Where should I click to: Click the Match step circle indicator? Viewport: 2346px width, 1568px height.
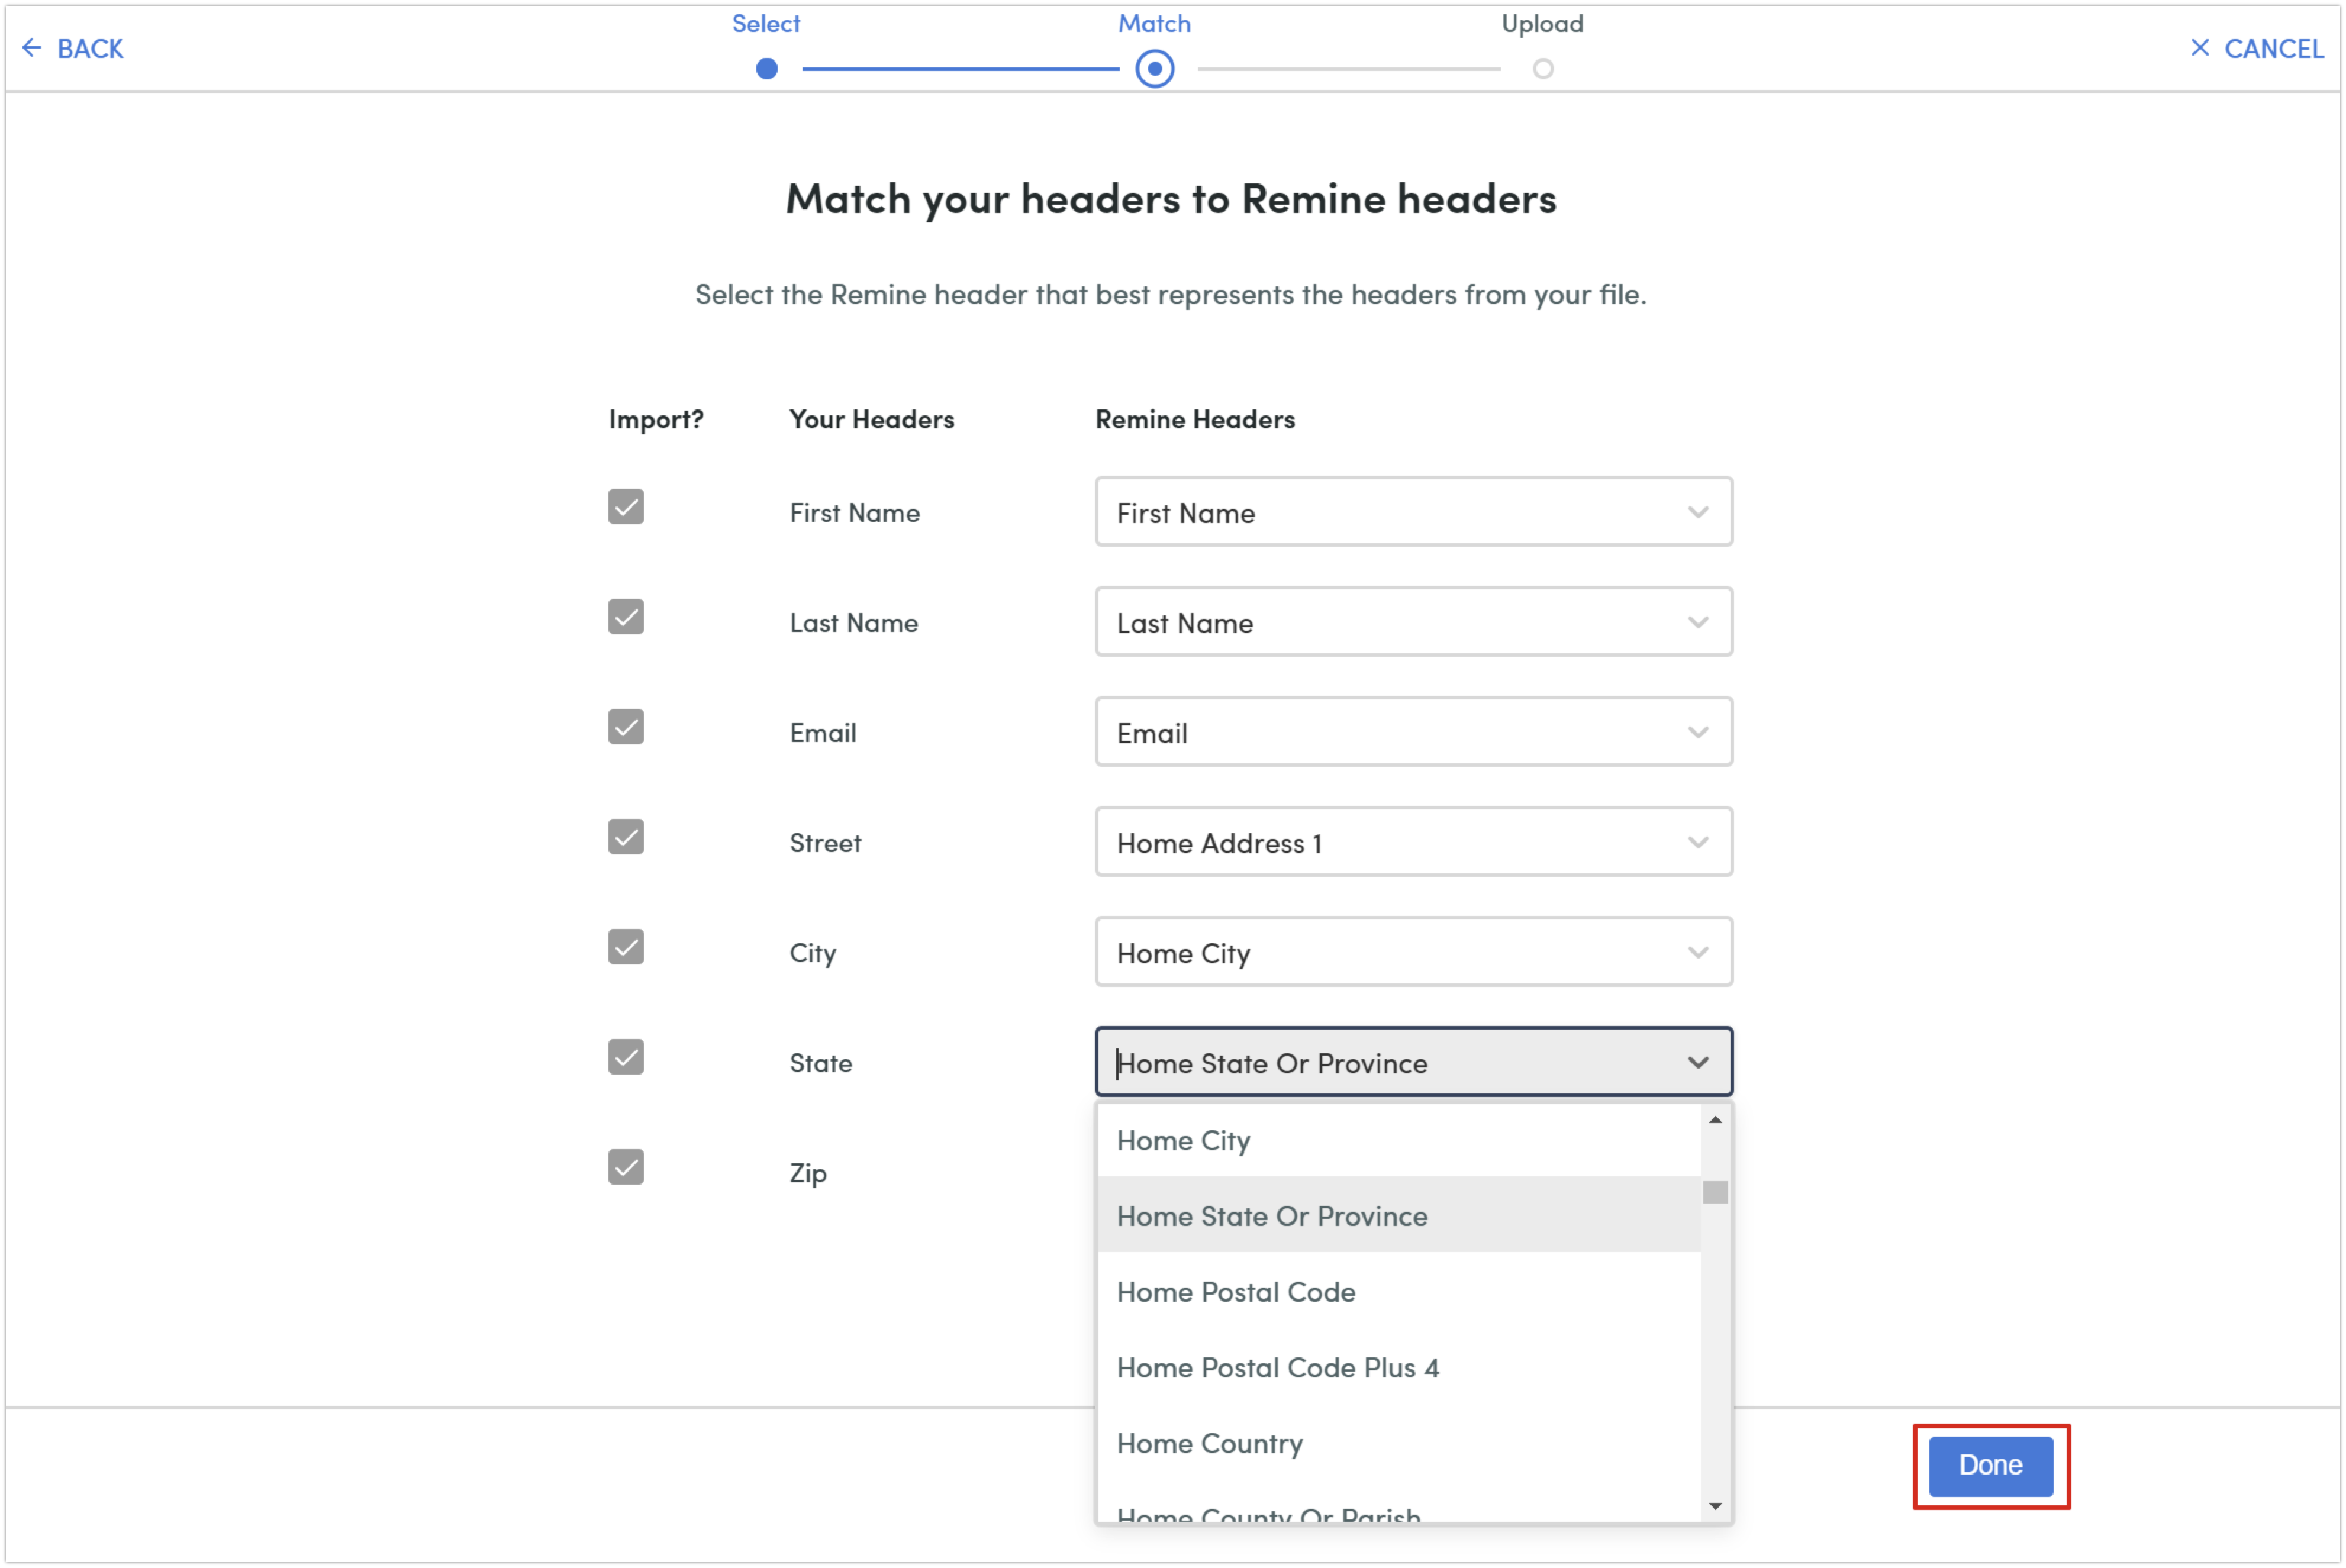[1154, 69]
